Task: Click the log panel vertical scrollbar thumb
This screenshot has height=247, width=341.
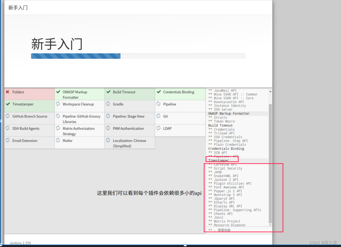Action: point(270,163)
